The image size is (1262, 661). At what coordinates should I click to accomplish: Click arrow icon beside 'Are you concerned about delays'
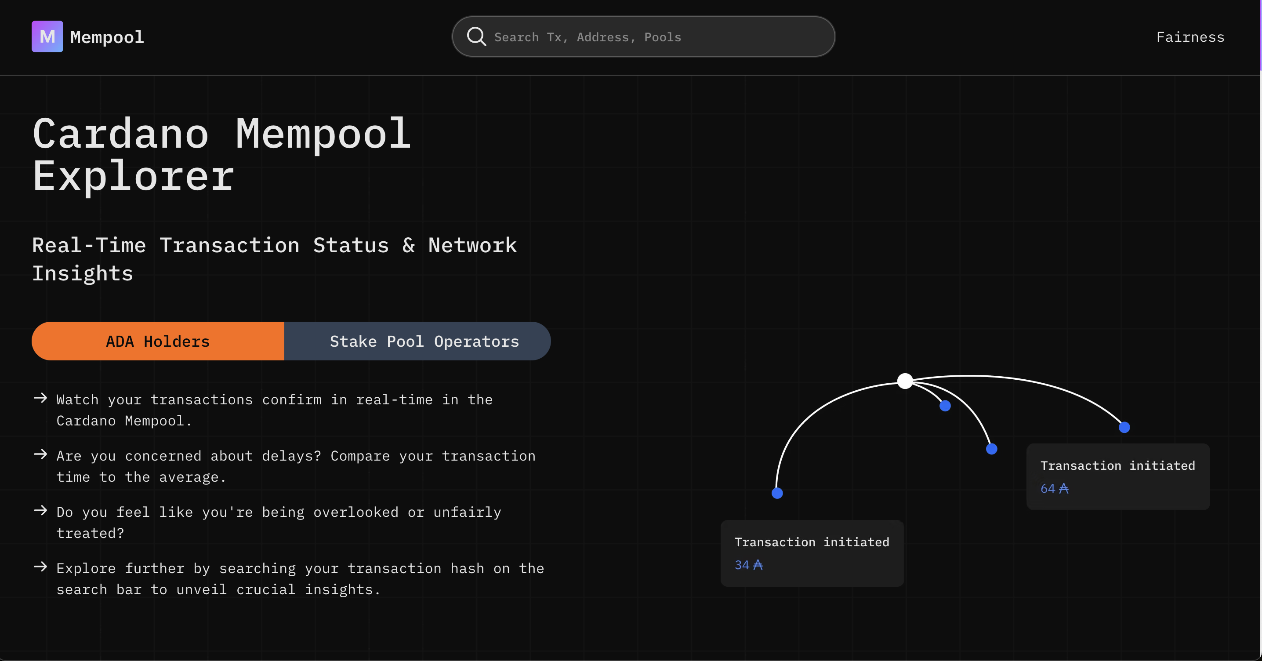(41, 454)
